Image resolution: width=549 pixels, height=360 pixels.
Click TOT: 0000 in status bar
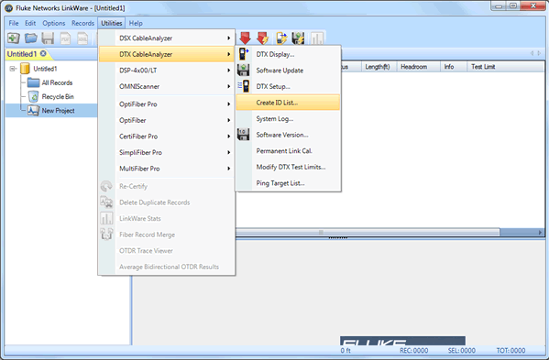coord(511,350)
